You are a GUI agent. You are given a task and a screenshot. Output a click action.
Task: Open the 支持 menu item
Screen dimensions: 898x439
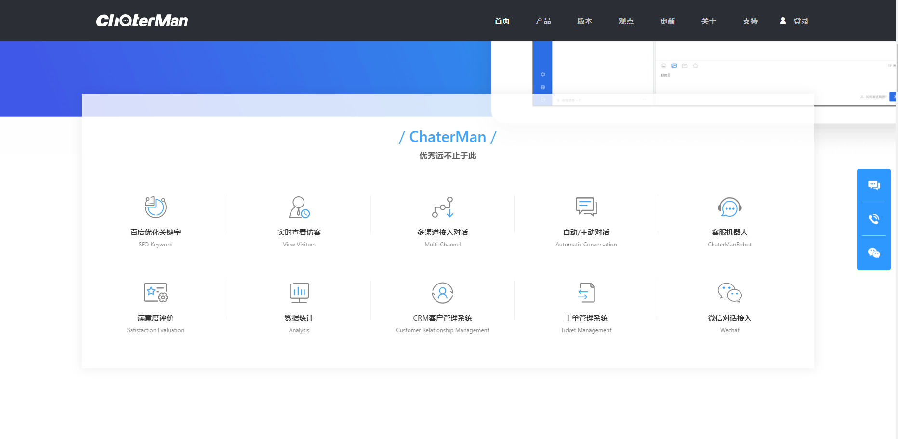point(750,21)
